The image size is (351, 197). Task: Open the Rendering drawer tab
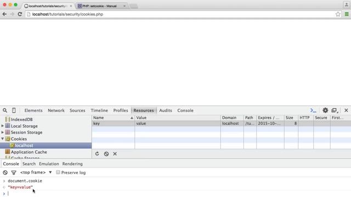(72, 164)
